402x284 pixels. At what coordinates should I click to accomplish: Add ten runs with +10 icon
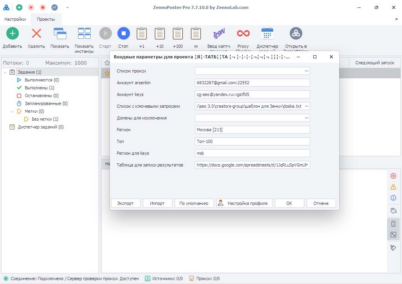[x=160, y=33]
